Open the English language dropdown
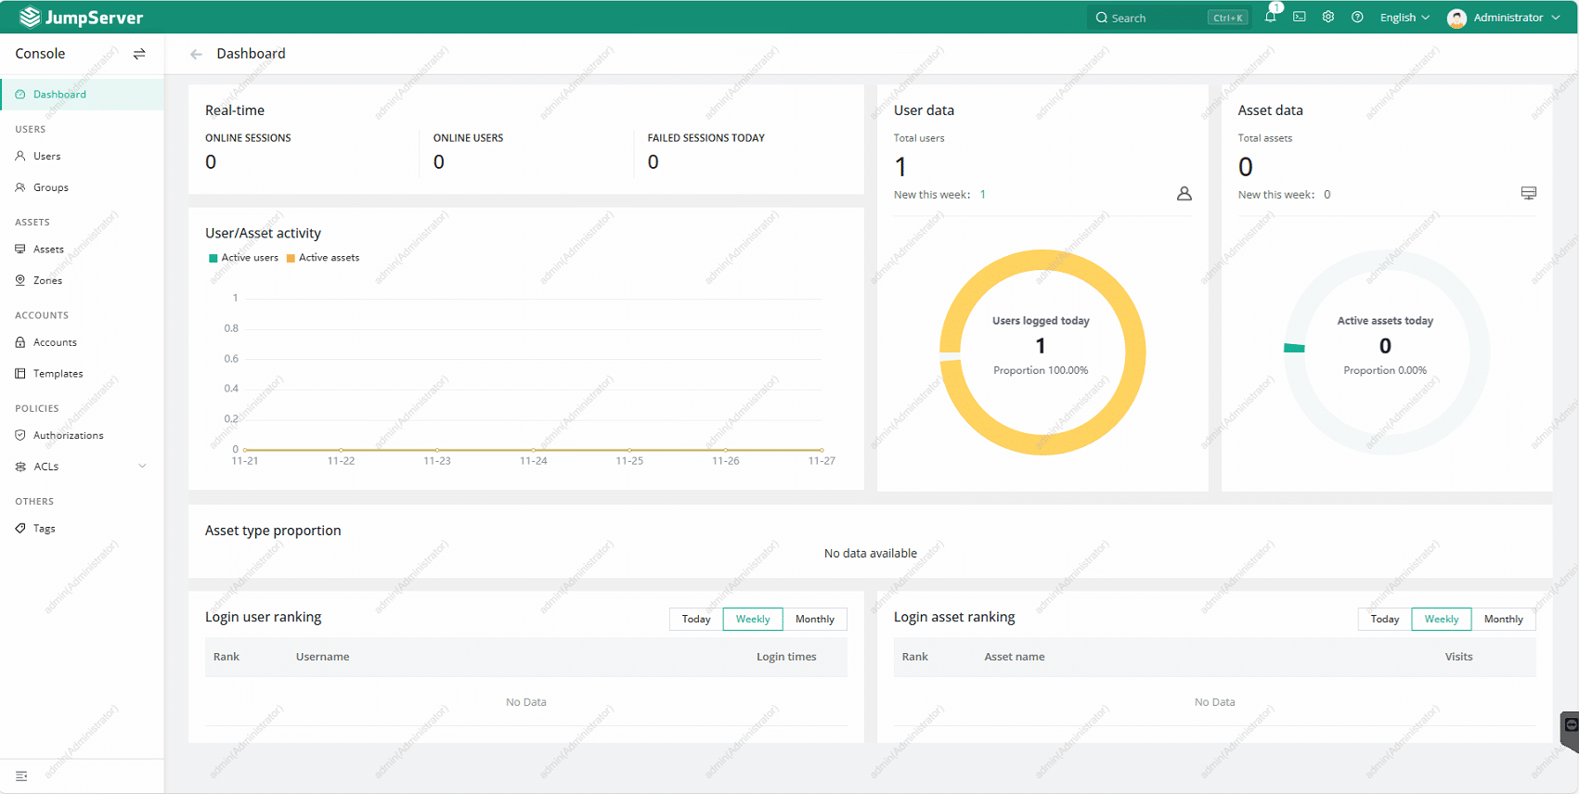The image size is (1579, 794). pyautogui.click(x=1404, y=18)
